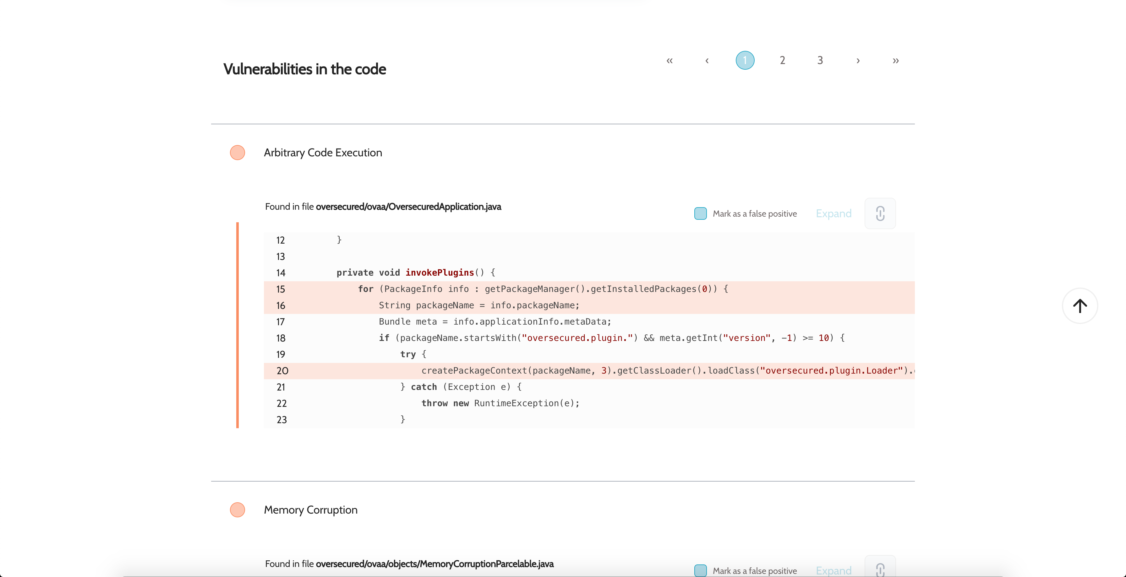This screenshot has width=1126, height=577.
Task: Click Memory Corruption severity dot
Action: click(x=237, y=510)
